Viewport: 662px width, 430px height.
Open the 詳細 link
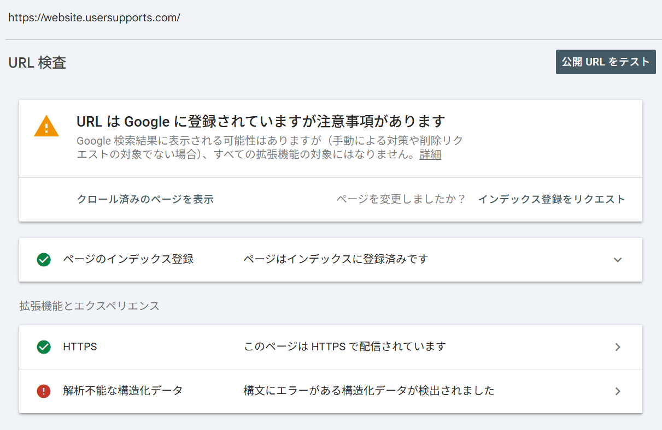(x=430, y=154)
